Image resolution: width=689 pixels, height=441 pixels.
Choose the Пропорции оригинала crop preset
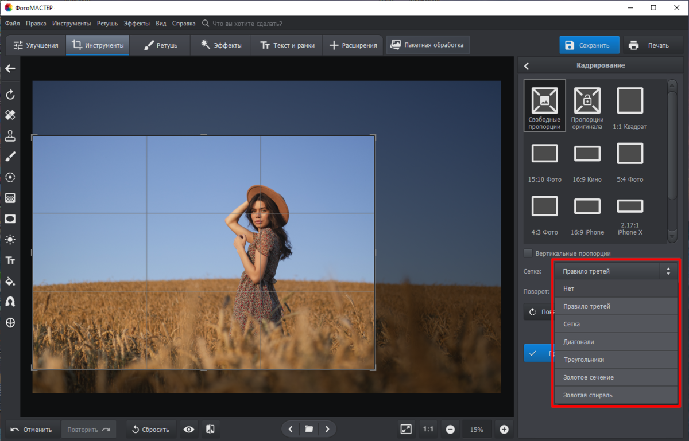point(587,106)
